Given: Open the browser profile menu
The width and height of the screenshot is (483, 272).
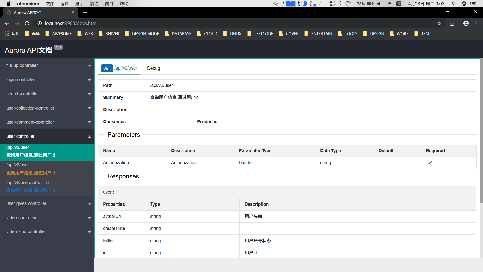Looking at the screenshot, I should [466, 23].
